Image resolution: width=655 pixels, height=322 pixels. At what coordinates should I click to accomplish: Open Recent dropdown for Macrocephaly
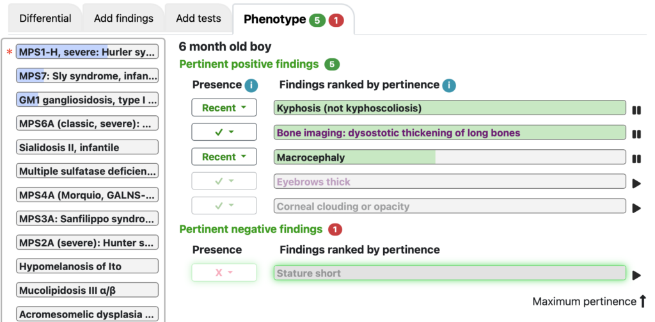(224, 157)
